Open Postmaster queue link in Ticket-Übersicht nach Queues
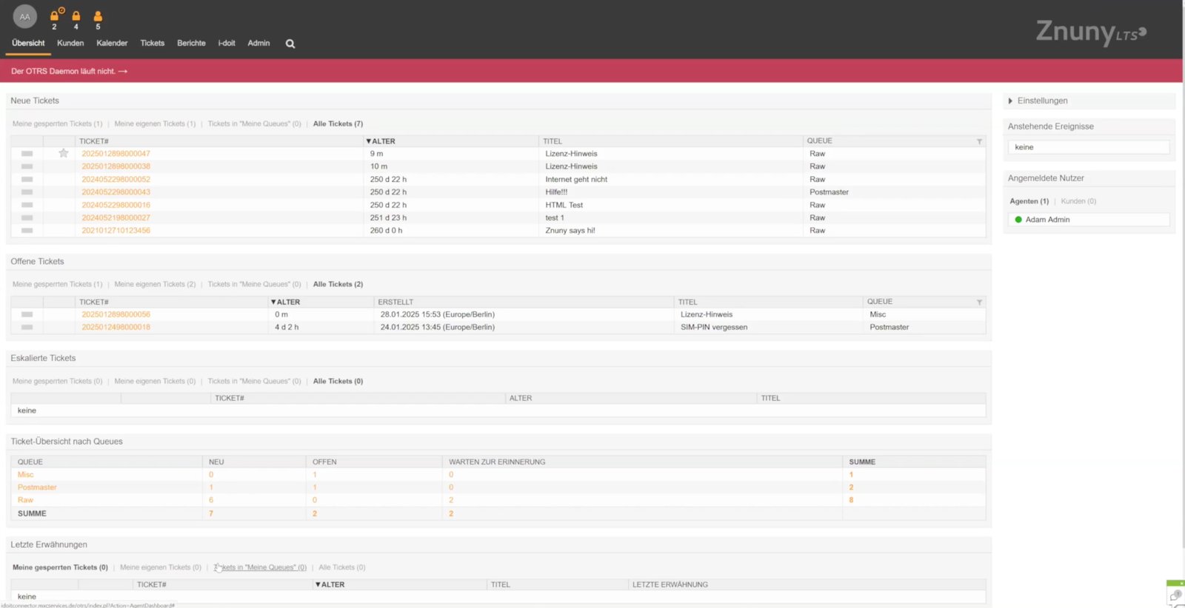This screenshot has width=1185, height=608. (x=37, y=487)
